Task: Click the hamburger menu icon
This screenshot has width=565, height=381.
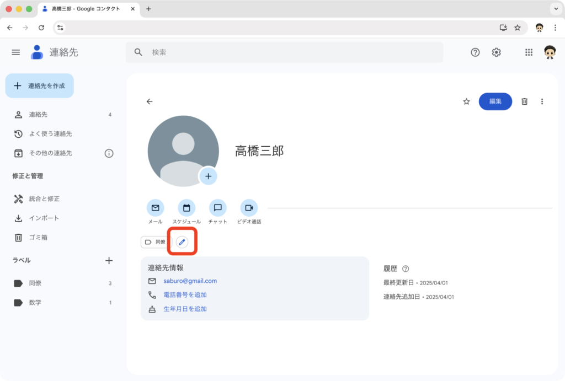Action: [15, 52]
